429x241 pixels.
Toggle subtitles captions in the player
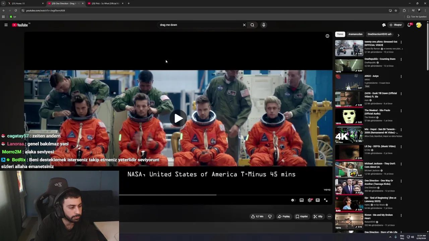click(302, 200)
